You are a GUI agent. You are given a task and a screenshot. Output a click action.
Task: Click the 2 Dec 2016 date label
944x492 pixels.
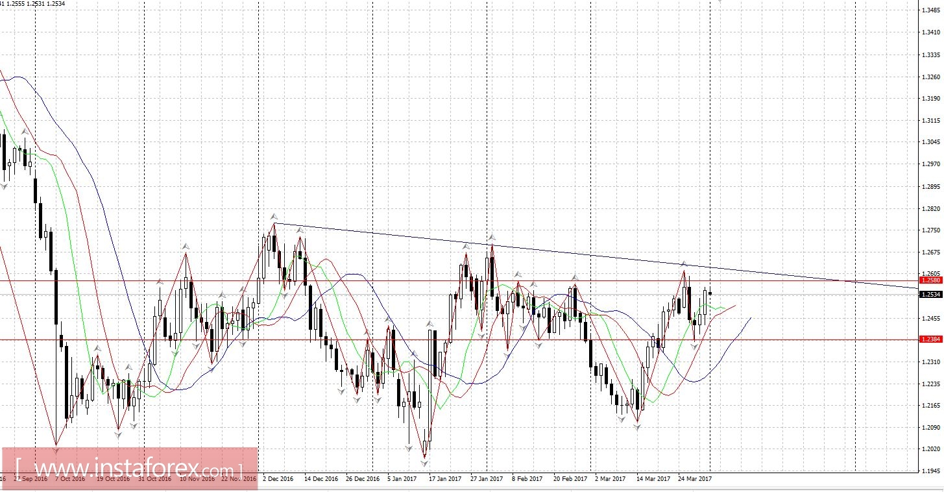point(278,479)
